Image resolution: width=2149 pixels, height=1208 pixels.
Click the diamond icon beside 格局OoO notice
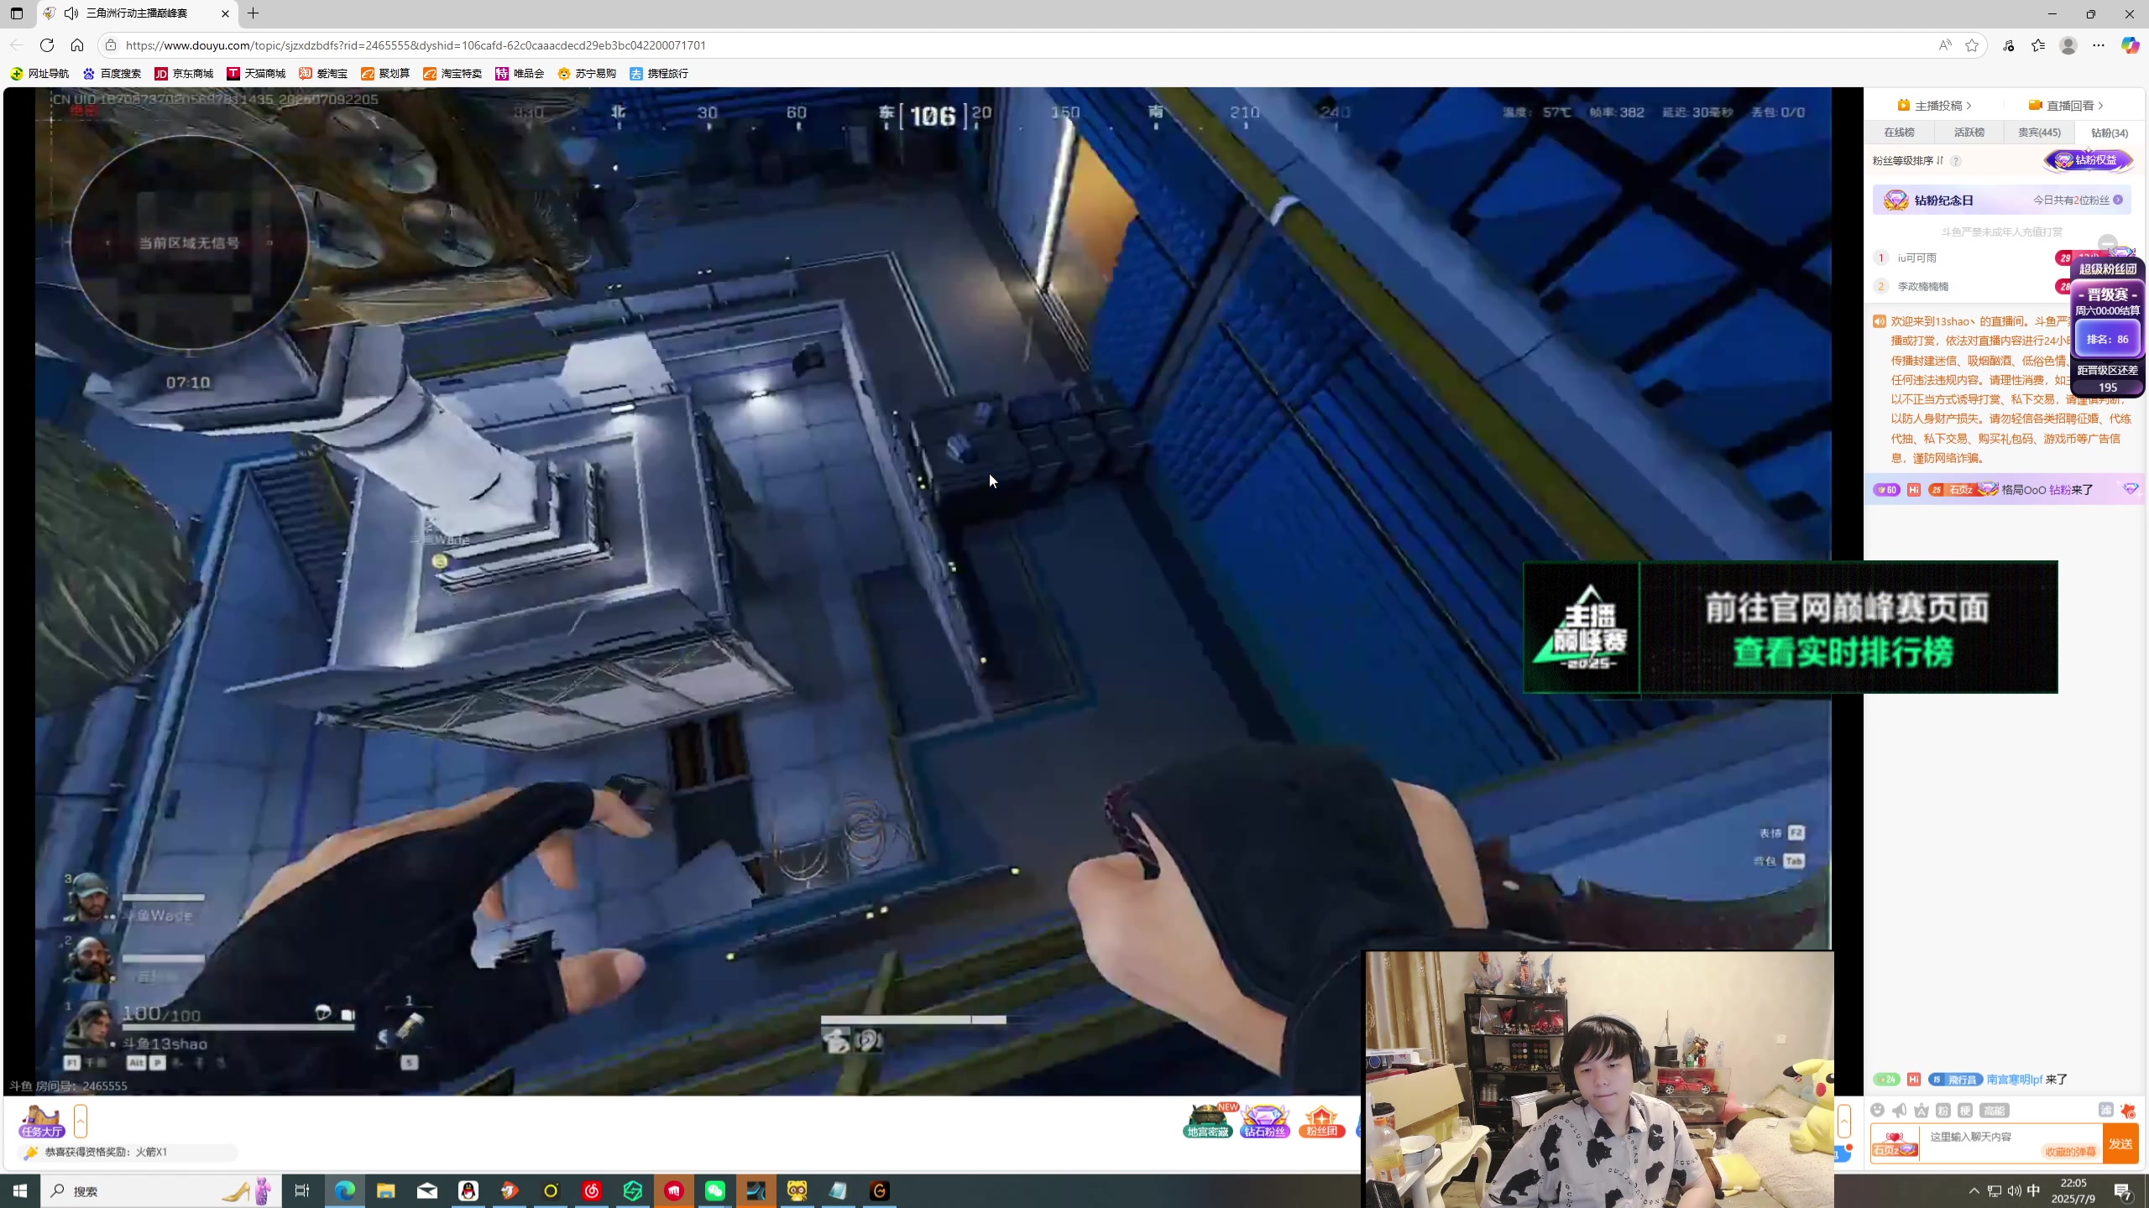click(2131, 488)
